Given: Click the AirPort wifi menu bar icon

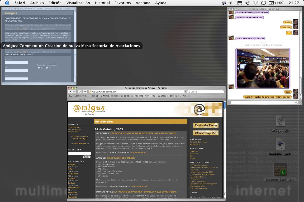Looking at the screenshot, I should point(255,3).
